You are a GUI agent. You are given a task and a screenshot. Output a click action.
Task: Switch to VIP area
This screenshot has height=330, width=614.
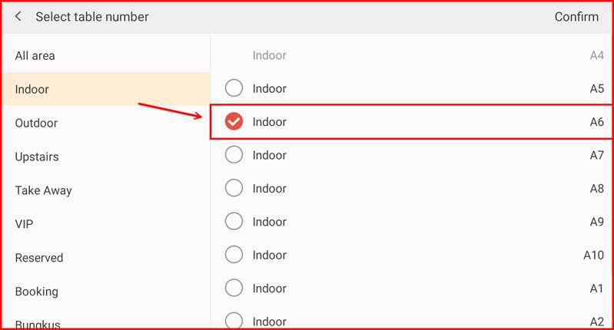(25, 225)
